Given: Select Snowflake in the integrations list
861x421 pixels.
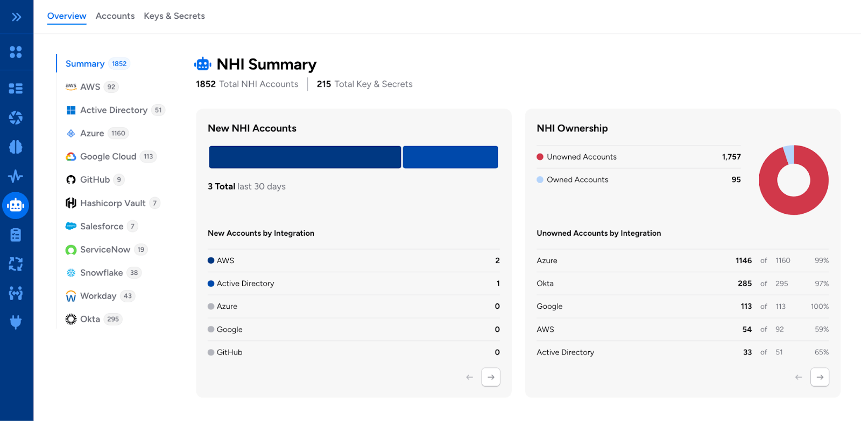Looking at the screenshot, I should [x=101, y=273].
